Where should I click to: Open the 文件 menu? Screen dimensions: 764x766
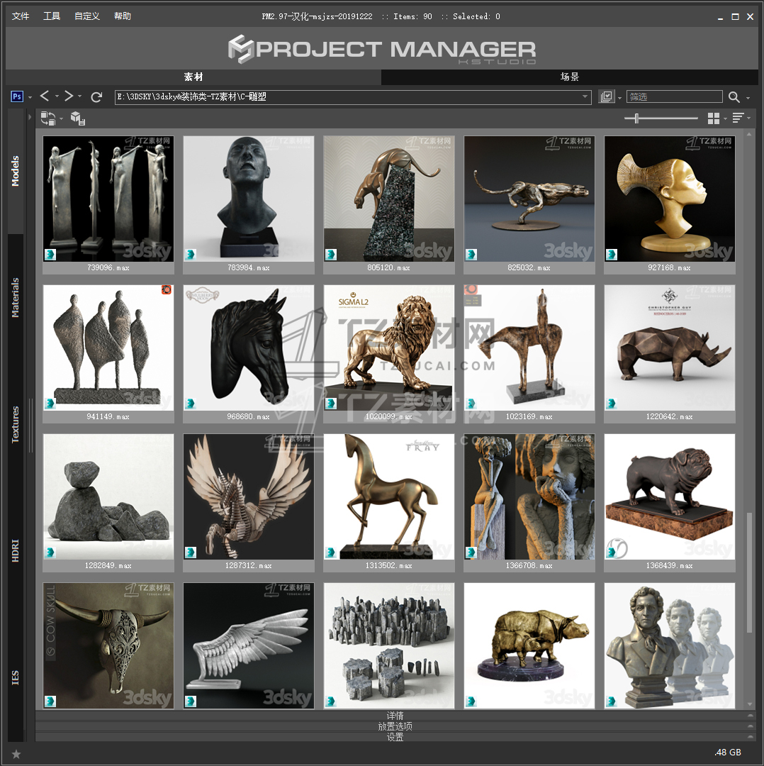21,16
